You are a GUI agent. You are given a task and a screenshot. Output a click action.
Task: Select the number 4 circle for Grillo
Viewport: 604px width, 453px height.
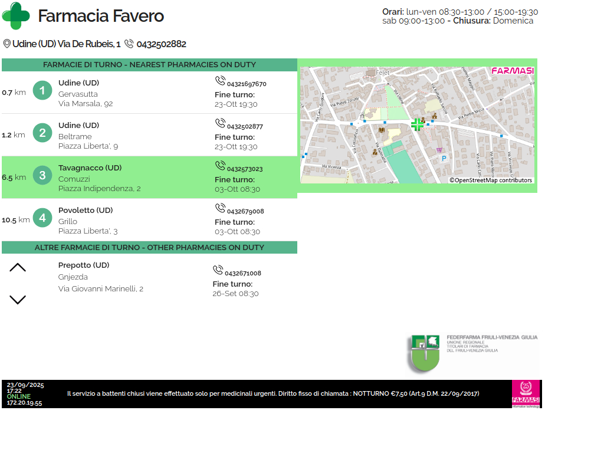coord(42,218)
